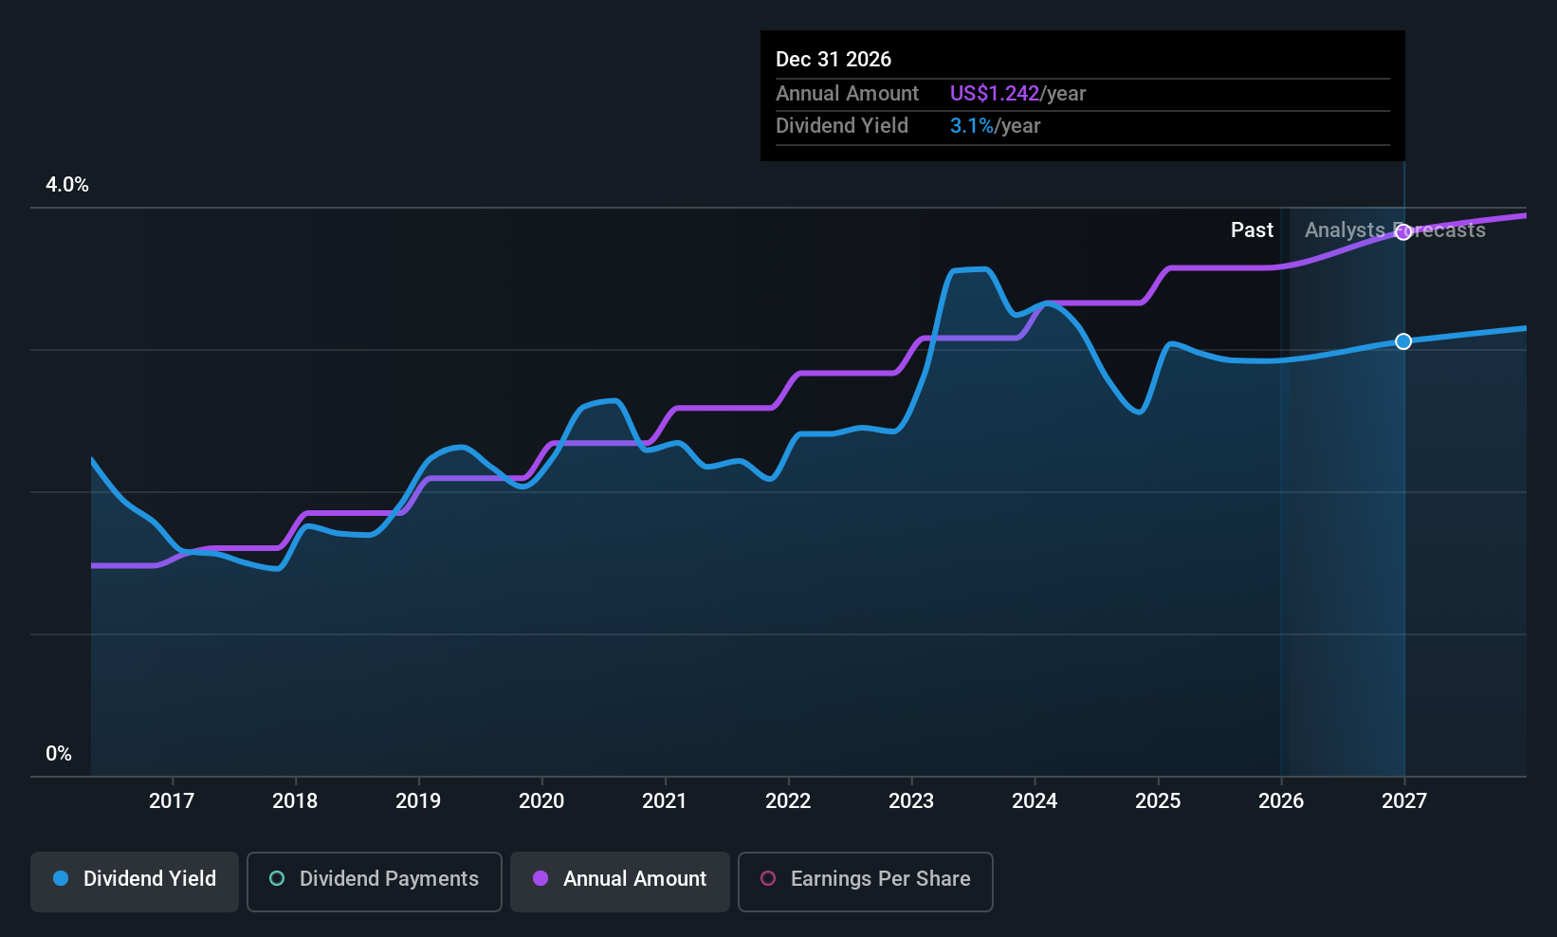Click the US$1.242/year tooltip value

[1018, 94]
